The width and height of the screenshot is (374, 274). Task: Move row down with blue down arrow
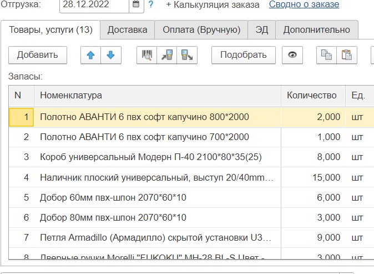pos(110,55)
